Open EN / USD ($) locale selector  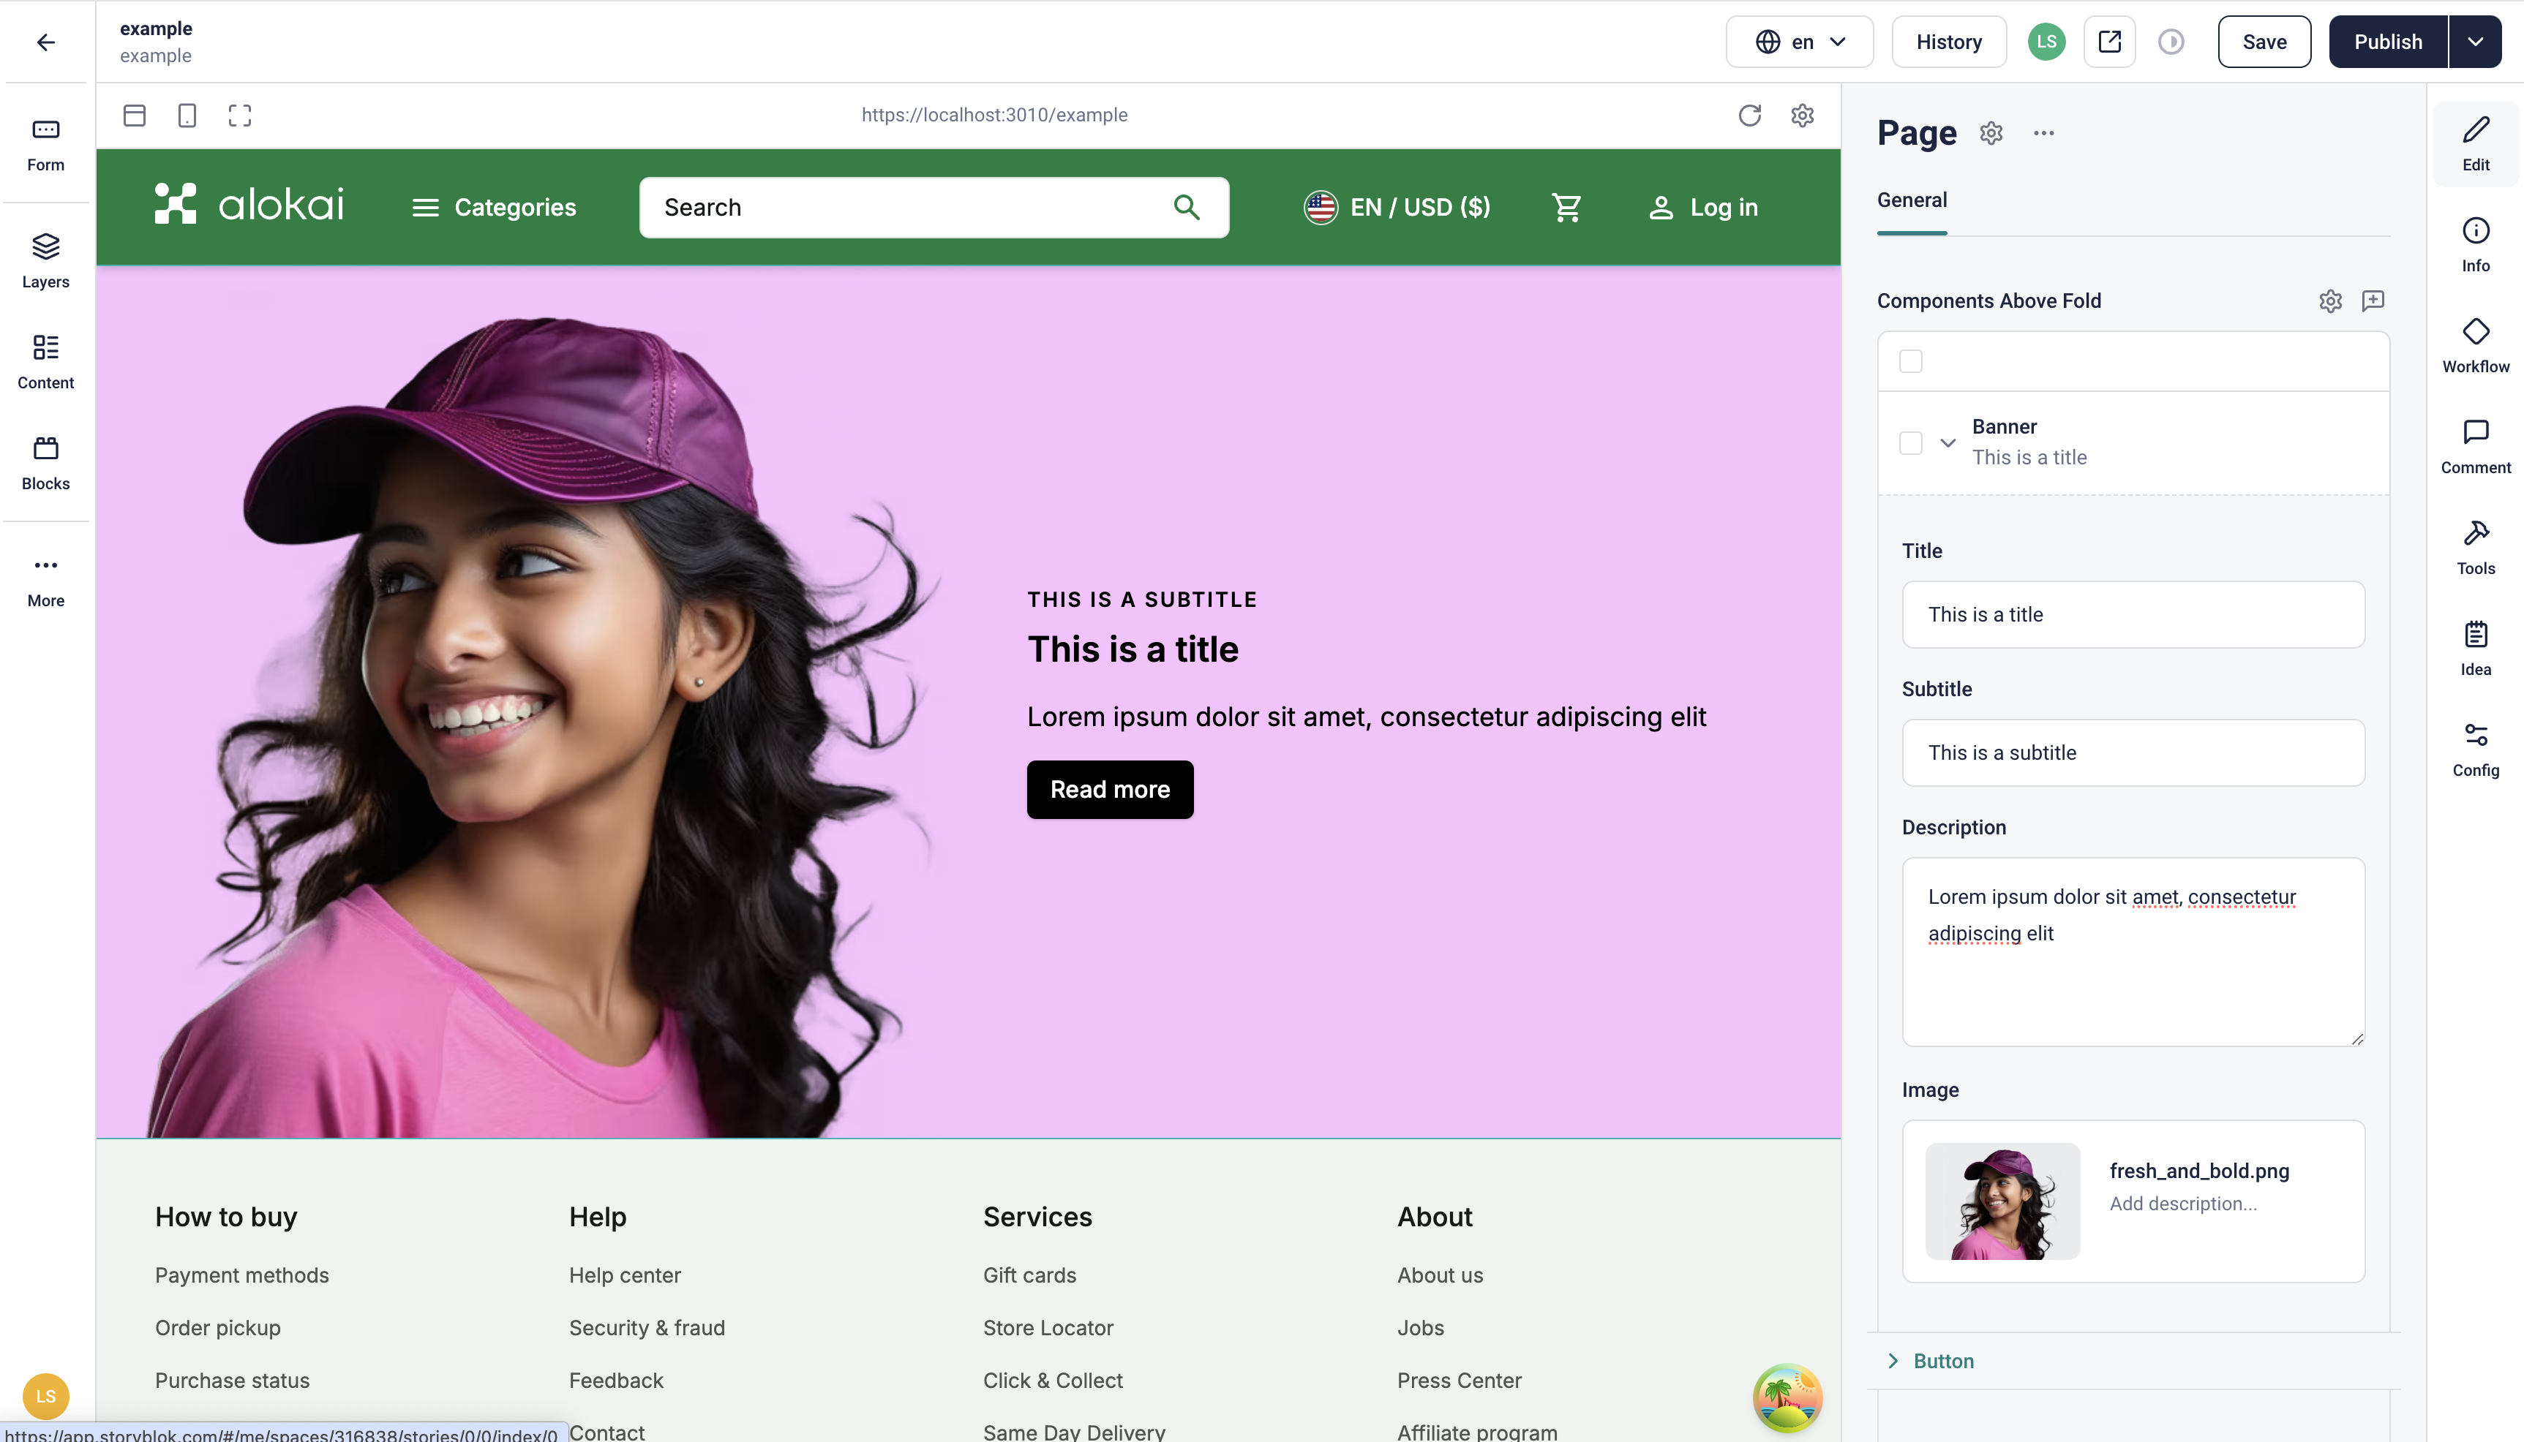click(1397, 207)
